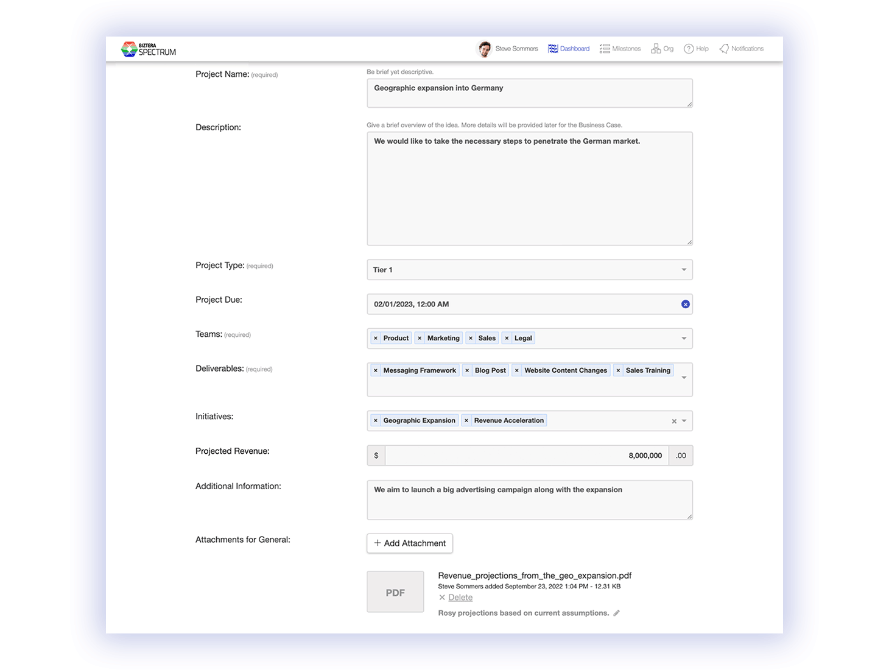Screen dimensions: 889x670
Task: Remove the Revenue Acceleration initiative tag
Action: [x=466, y=420]
